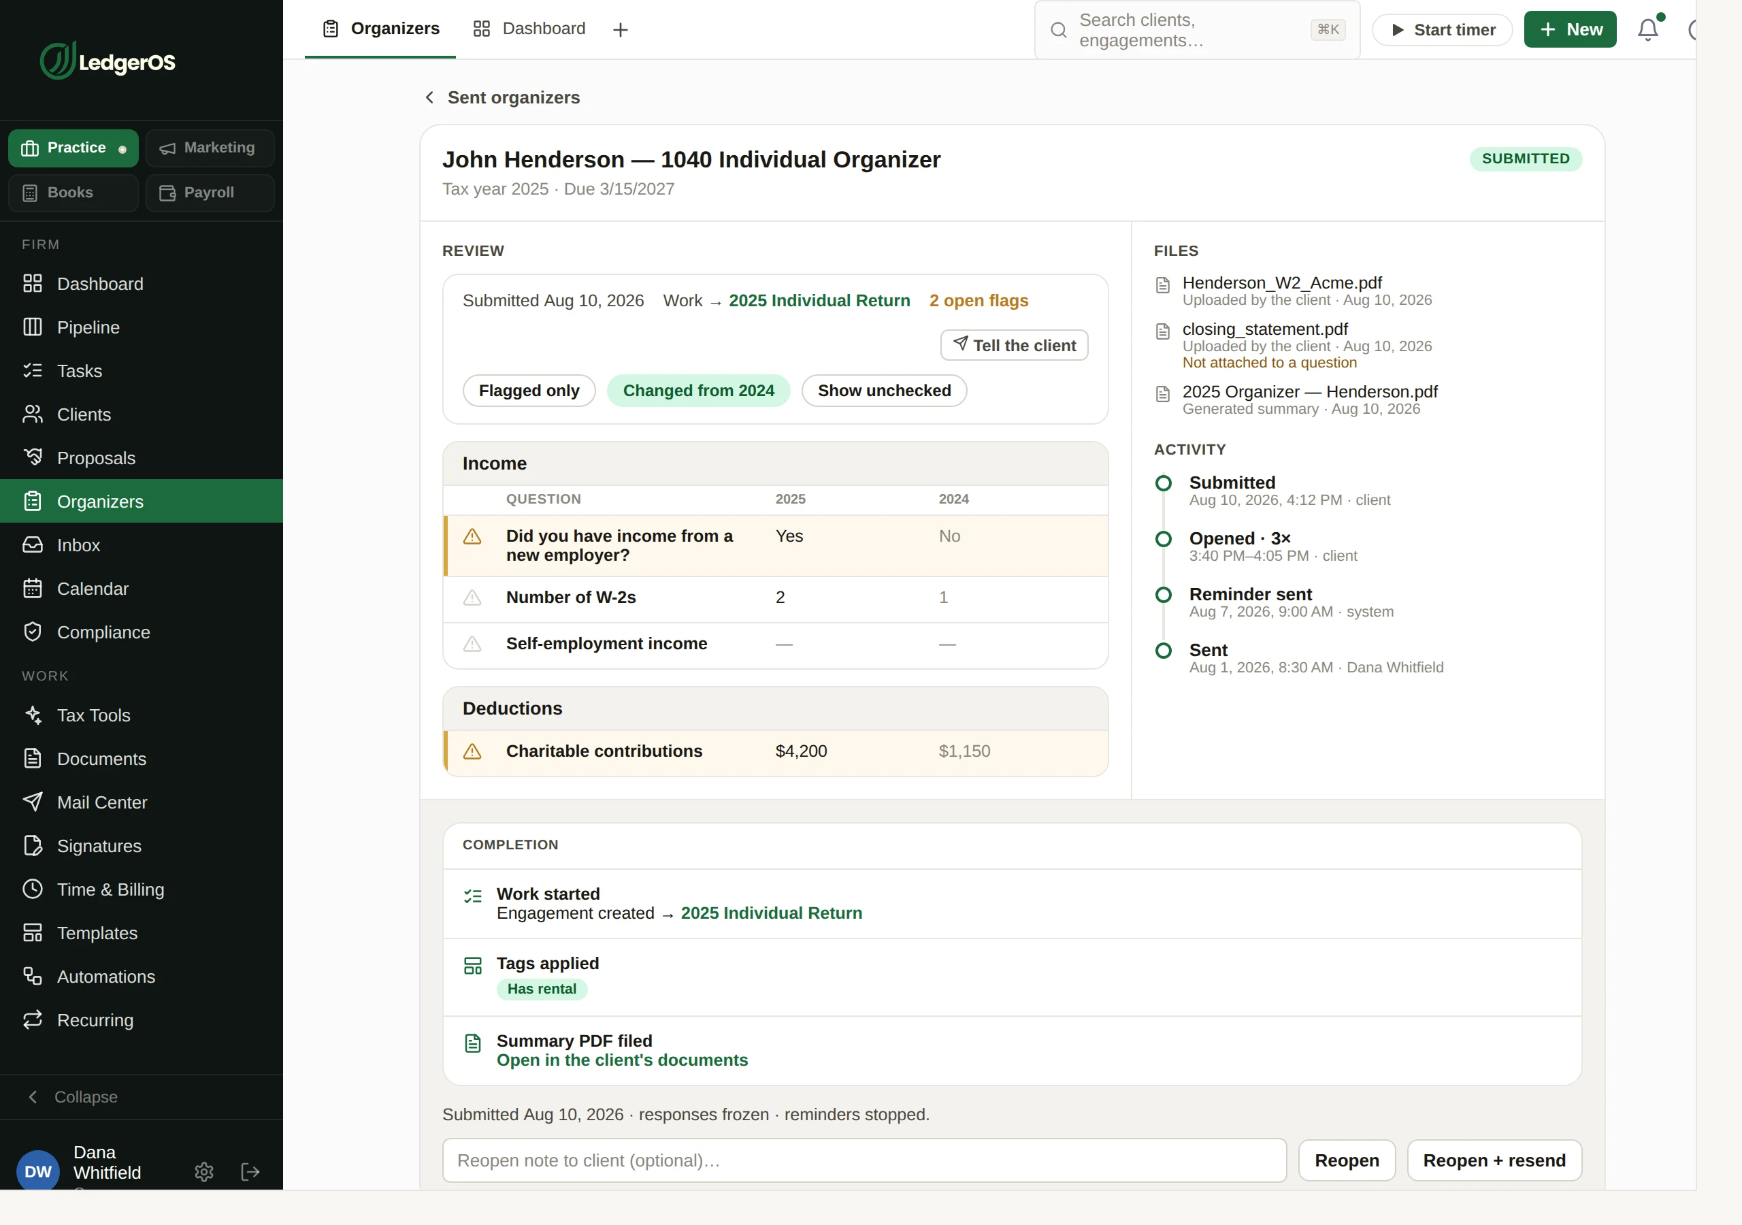Image resolution: width=1742 pixels, height=1225 pixels.
Task: Switch to the Books workspace
Action: (x=73, y=193)
